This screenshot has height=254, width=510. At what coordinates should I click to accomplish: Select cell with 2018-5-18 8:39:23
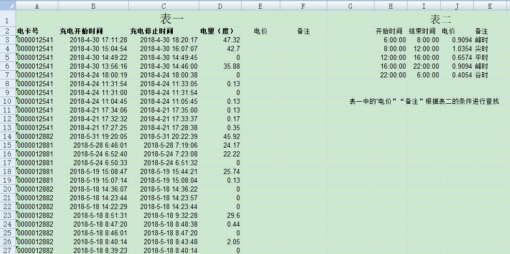93,250
